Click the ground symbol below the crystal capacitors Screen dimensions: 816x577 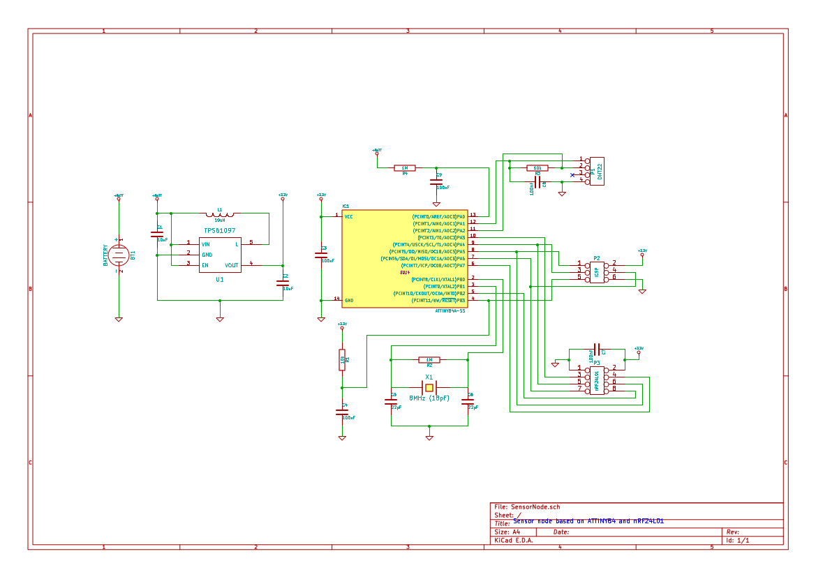point(429,438)
